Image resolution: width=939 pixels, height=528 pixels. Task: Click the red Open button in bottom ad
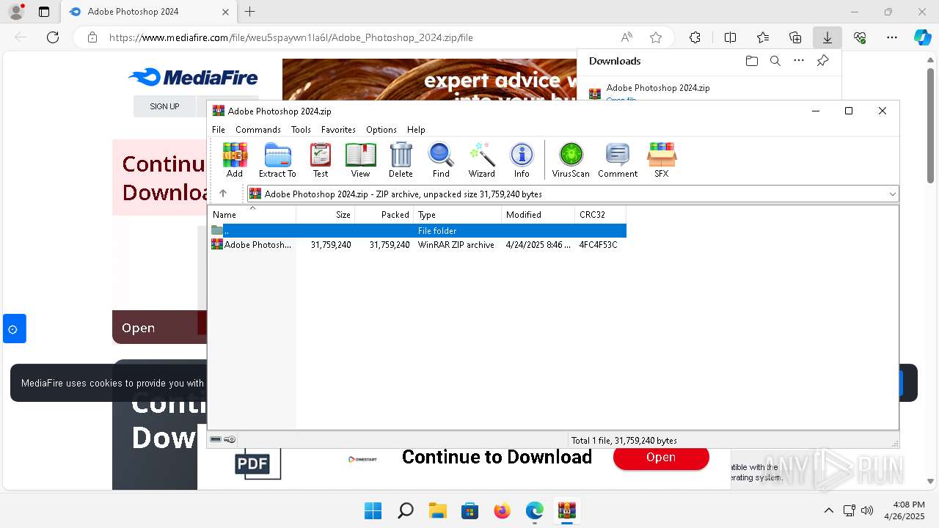coord(660,457)
